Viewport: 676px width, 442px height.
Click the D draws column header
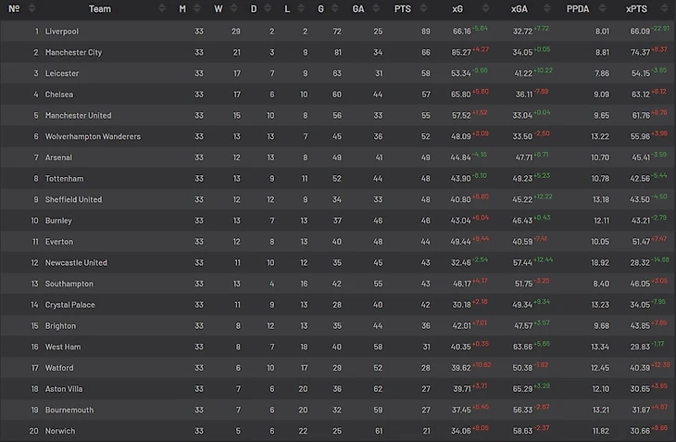point(255,9)
